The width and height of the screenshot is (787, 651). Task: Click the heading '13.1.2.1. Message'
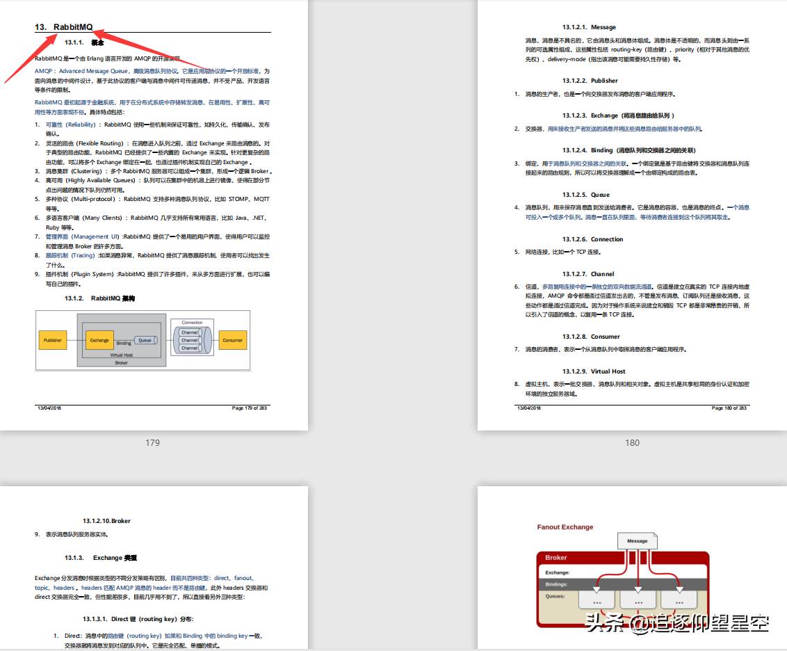pos(589,27)
